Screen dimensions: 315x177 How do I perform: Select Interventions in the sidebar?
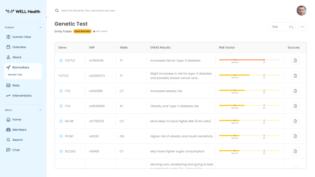tap(22, 96)
